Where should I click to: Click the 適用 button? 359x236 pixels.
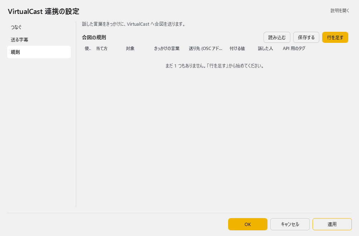coord(332,224)
